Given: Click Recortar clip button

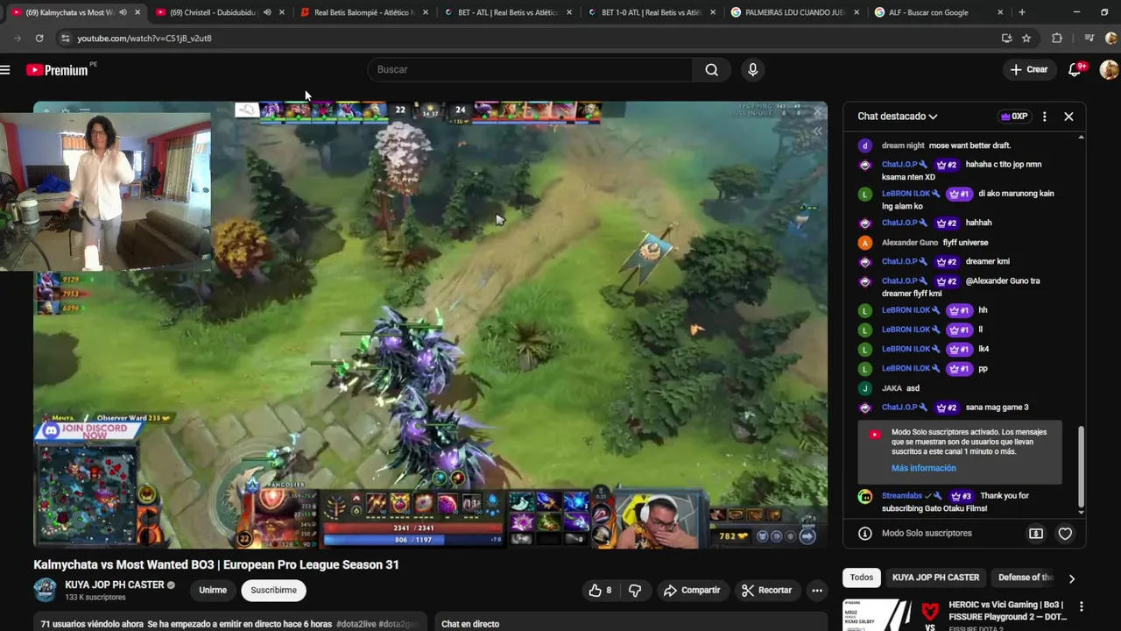Looking at the screenshot, I should (766, 590).
